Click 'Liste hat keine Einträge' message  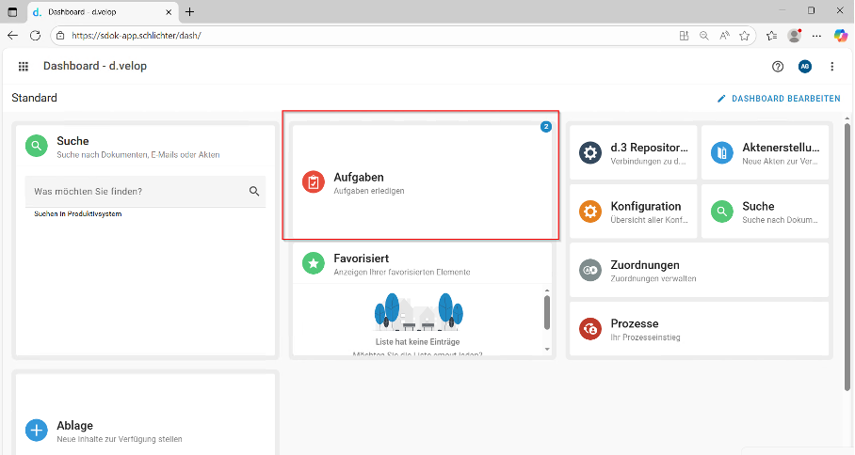pos(418,342)
